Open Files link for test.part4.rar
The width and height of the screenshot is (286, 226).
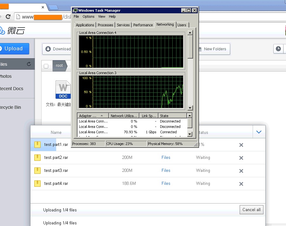[166, 184]
